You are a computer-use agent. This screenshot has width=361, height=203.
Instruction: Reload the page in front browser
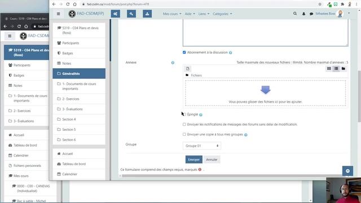(x=68, y=4)
